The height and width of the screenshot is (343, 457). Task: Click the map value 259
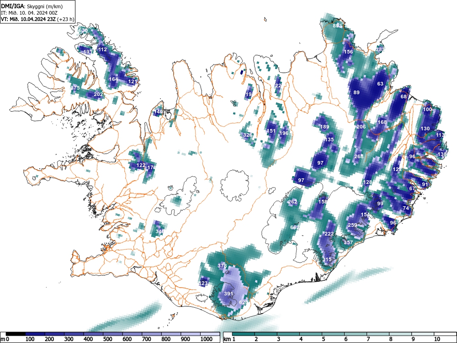[x=352, y=225]
